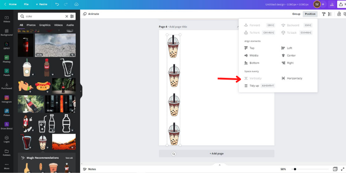
Task: Switch to the Audio tab
Action: pos(70,25)
